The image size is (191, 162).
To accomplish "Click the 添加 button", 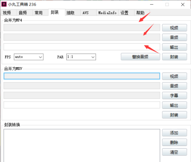I will [175, 133].
